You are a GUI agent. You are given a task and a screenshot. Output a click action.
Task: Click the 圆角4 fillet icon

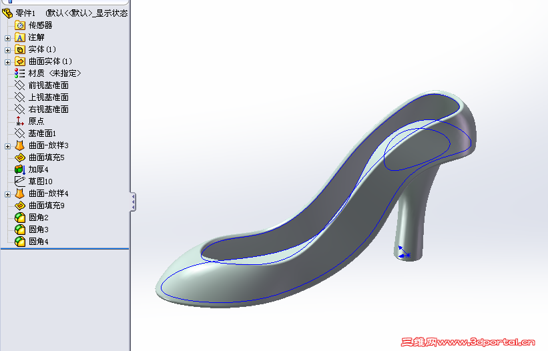(20, 242)
